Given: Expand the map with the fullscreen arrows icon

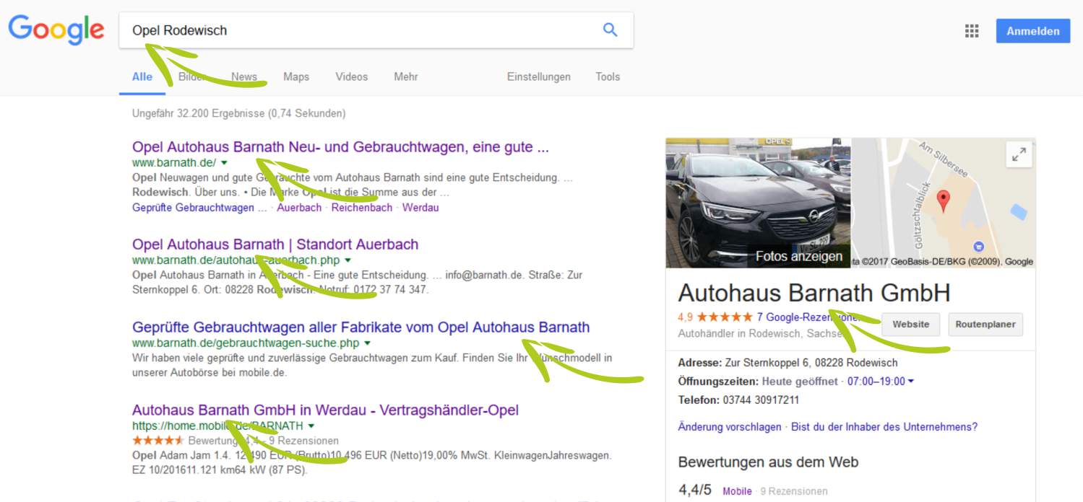Looking at the screenshot, I should tap(1019, 154).
